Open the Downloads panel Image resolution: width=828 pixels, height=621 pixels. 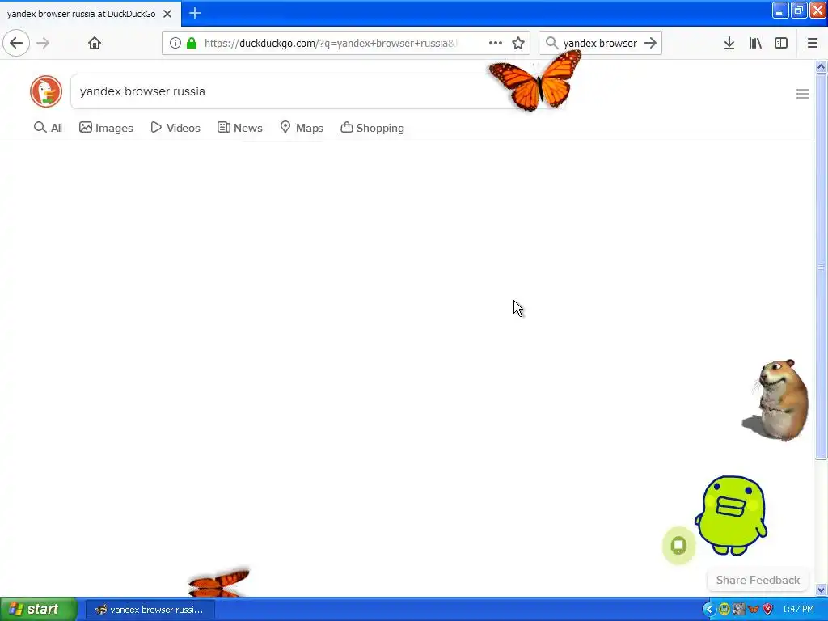coord(729,44)
